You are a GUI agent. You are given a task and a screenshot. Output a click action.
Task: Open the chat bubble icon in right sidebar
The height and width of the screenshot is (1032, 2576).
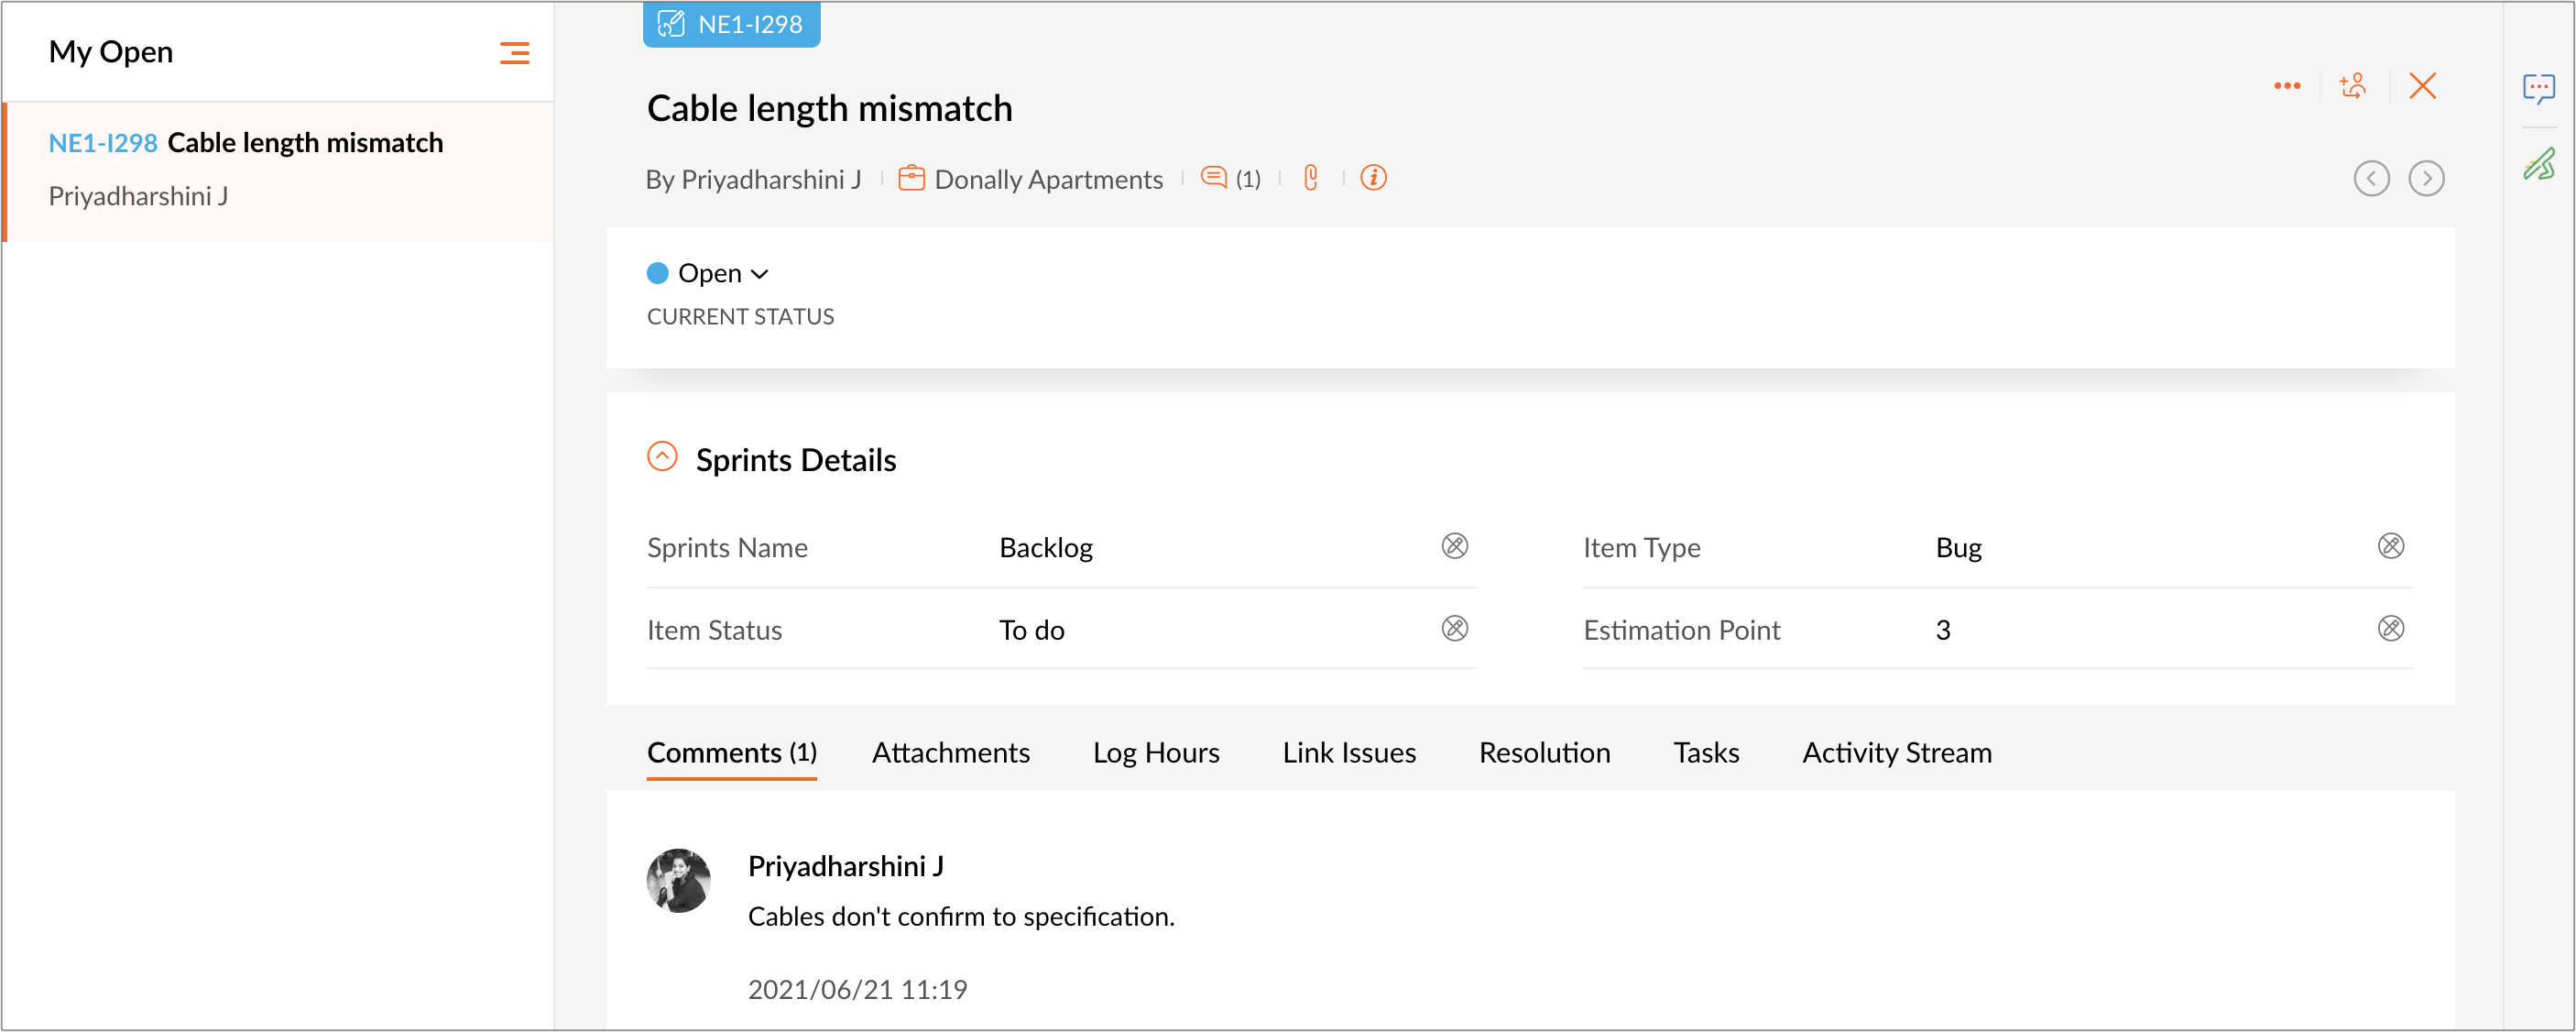[x=2538, y=88]
